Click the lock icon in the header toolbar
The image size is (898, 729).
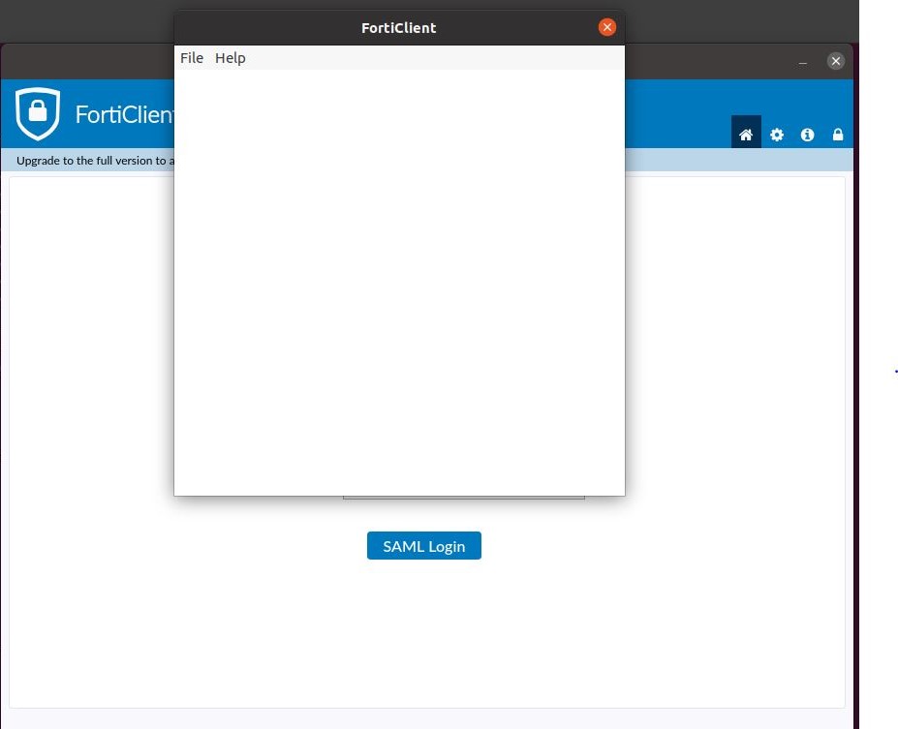[837, 135]
